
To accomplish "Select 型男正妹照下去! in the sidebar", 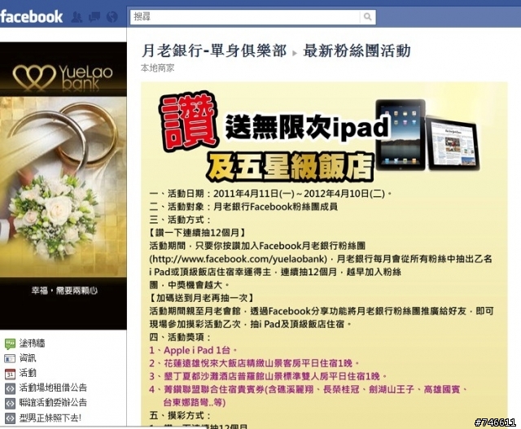I will click(x=50, y=418).
